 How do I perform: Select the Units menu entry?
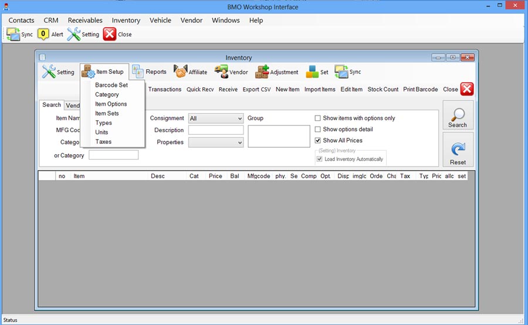coord(101,133)
